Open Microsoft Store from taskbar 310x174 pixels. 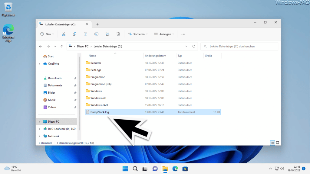point(185,169)
